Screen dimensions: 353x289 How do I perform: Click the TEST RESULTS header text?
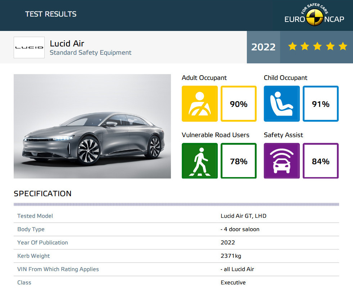[x=51, y=14]
